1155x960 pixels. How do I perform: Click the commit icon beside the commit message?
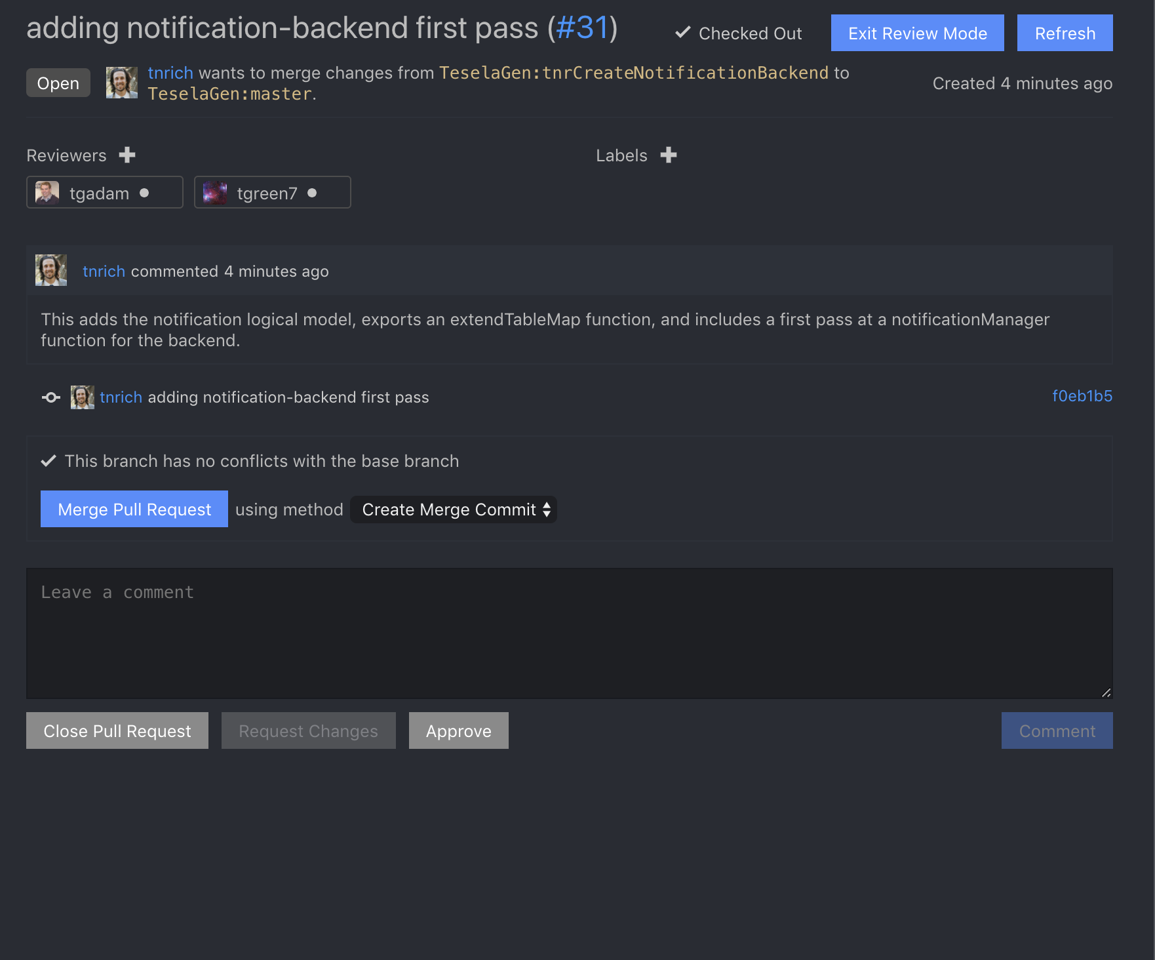tap(50, 397)
